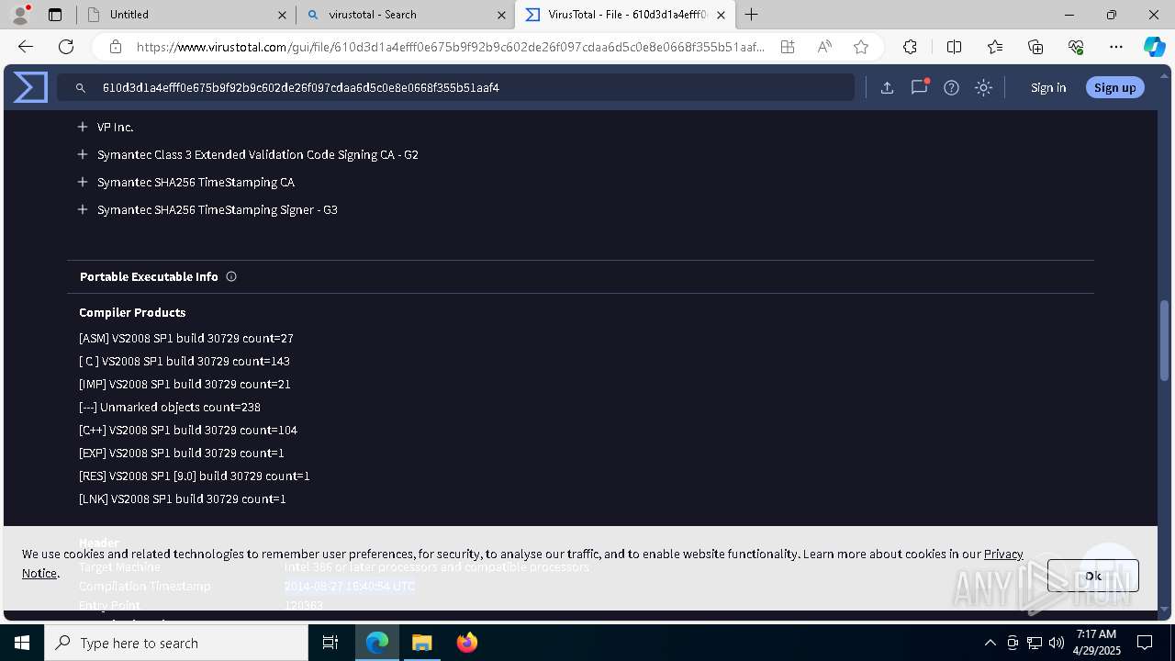This screenshot has width=1175, height=661.
Task: Open favorites list icon
Action: [x=995, y=47]
